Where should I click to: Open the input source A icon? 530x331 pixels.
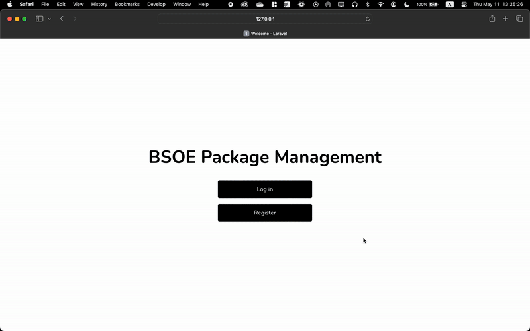tap(450, 5)
